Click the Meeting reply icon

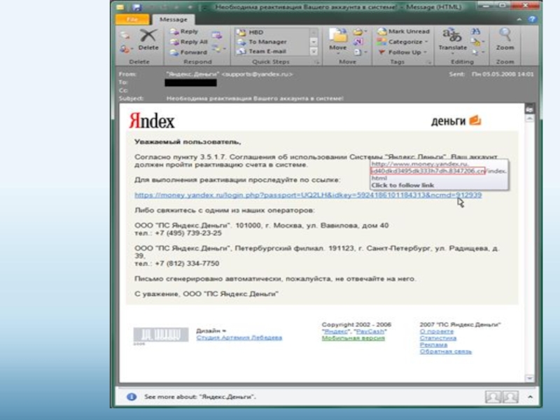click(x=217, y=35)
